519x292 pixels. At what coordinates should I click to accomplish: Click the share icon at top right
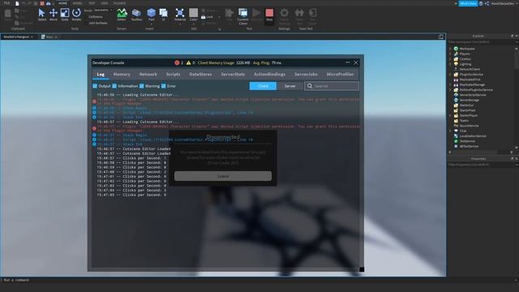(x=487, y=3)
